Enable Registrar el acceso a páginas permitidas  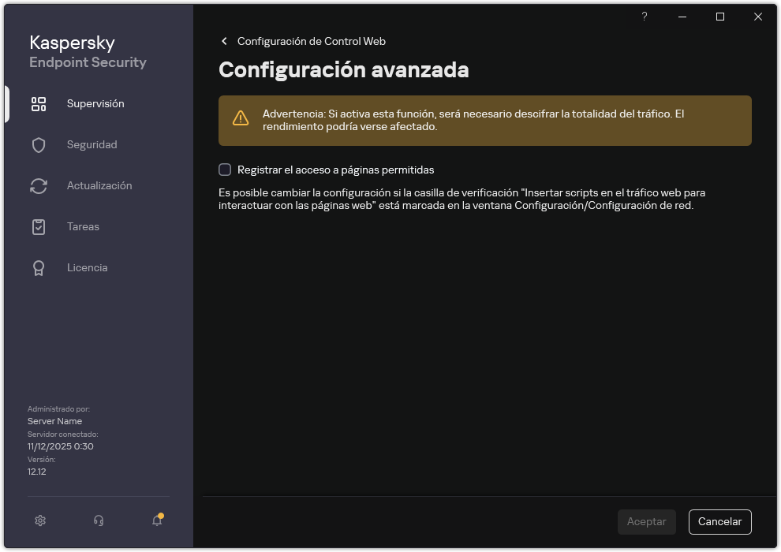click(x=225, y=170)
